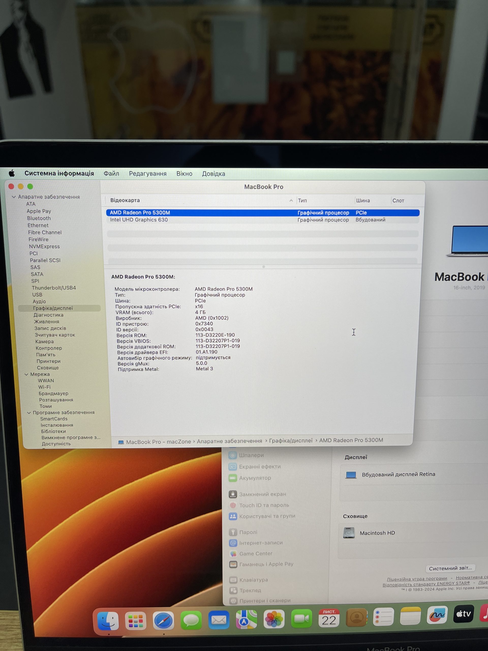
Task: Open the Вікно menu
Action: 184,174
